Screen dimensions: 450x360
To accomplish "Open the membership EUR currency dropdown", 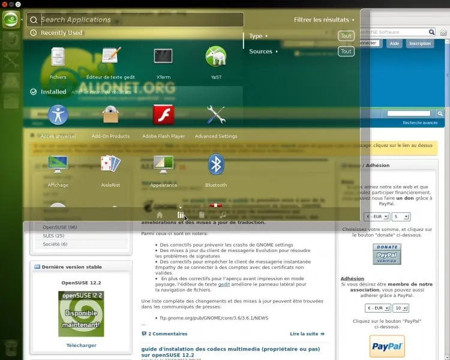I will pos(377,308).
